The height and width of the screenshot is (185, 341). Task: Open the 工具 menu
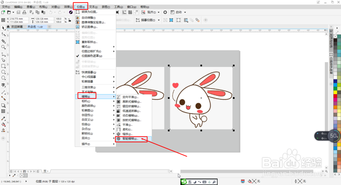pyautogui.click(x=119, y=7)
